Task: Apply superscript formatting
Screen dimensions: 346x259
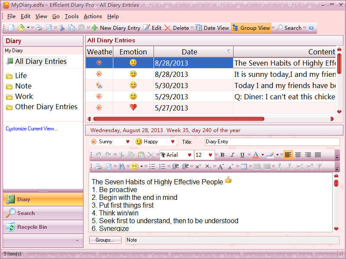Action: click(198, 167)
